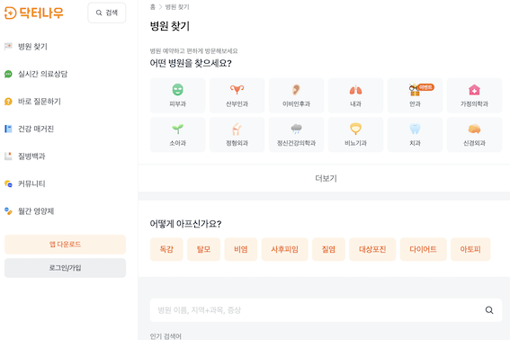
Task: Choose the 질염 symptom chip
Action: pos(328,249)
